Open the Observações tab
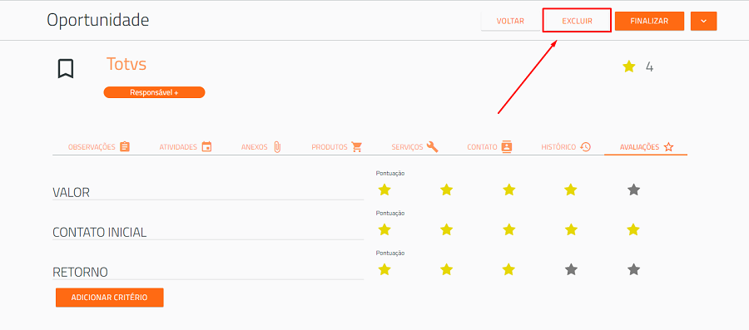749x330 pixels. [x=99, y=147]
